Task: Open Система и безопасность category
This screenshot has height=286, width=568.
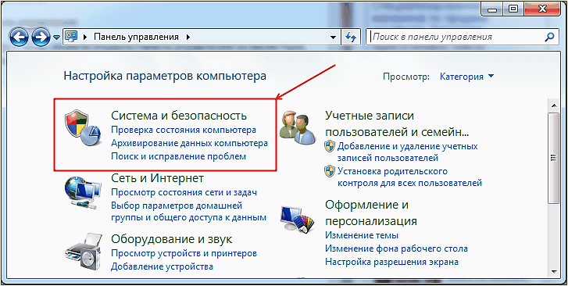Action: click(x=179, y=116)
